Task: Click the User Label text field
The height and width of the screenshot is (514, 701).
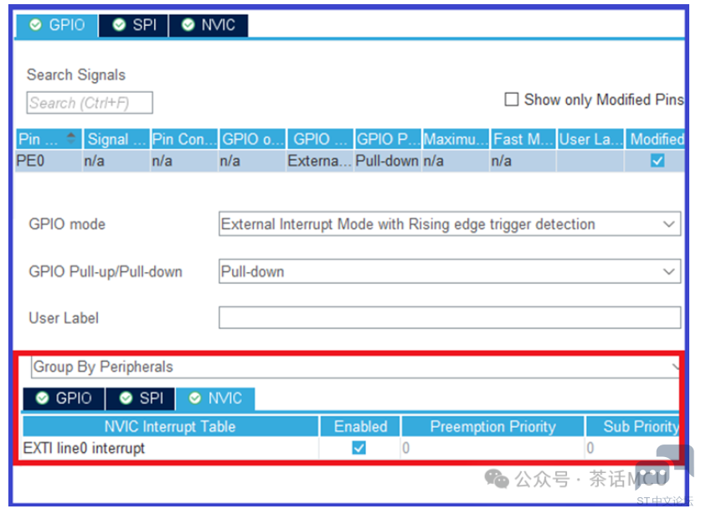Action: 449,318
